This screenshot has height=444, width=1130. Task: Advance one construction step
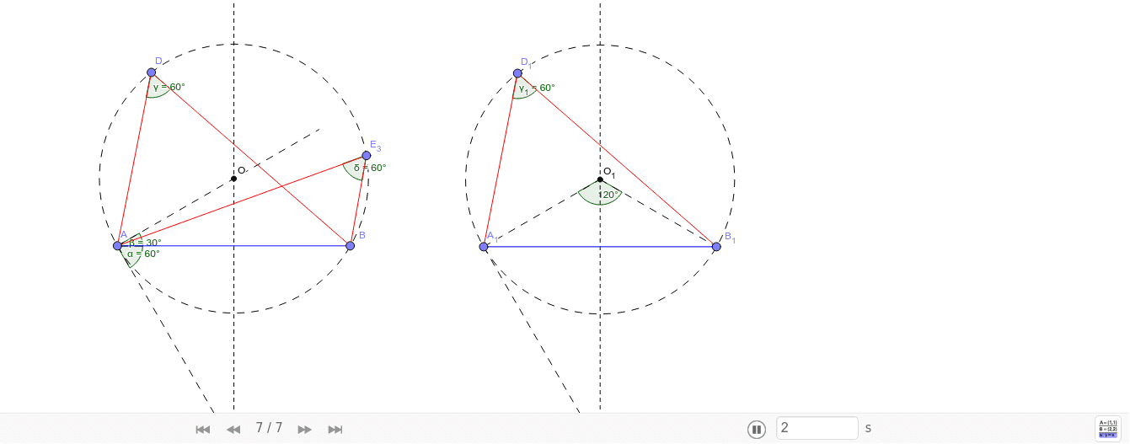(305, 429)
